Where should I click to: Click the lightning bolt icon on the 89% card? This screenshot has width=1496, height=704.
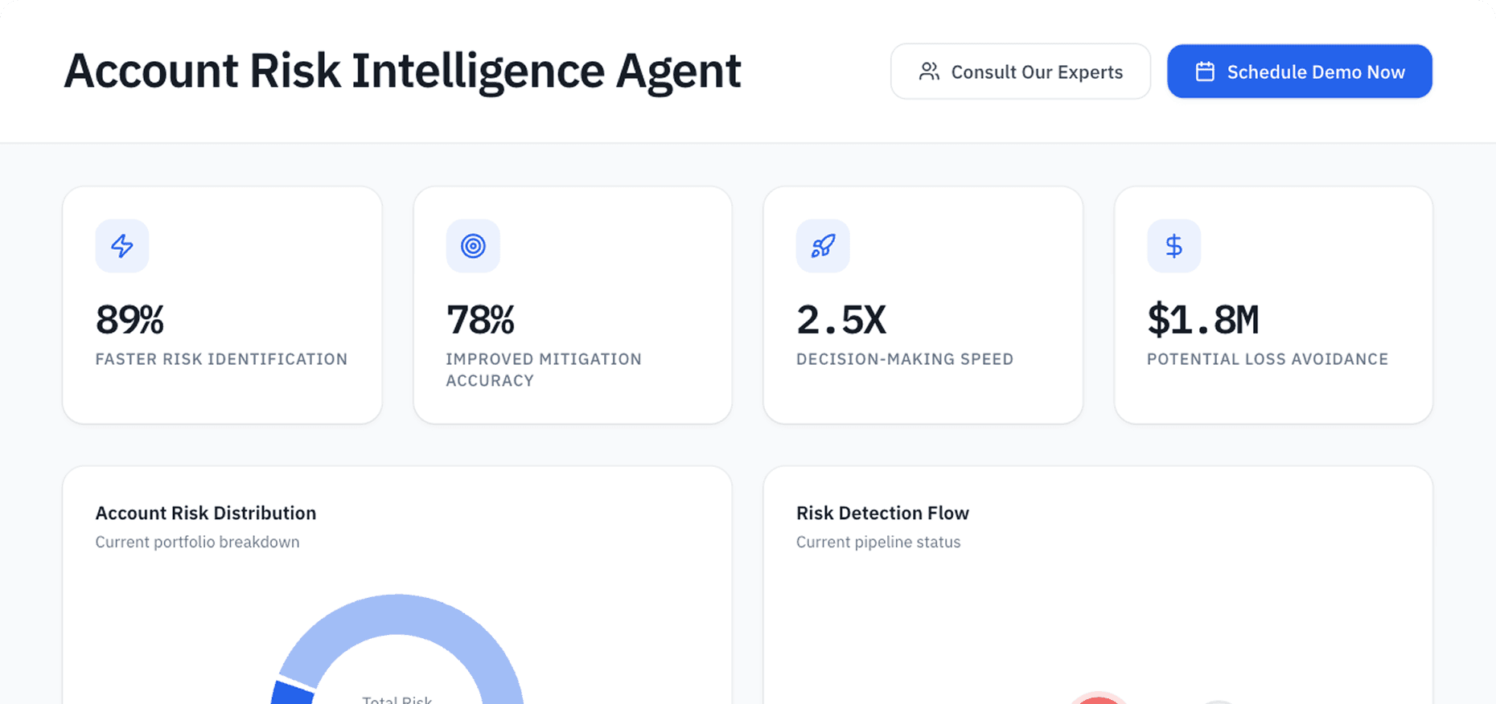click(121, 246)
